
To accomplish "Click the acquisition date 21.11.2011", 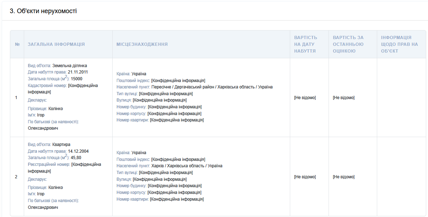I will click(78, 72).
